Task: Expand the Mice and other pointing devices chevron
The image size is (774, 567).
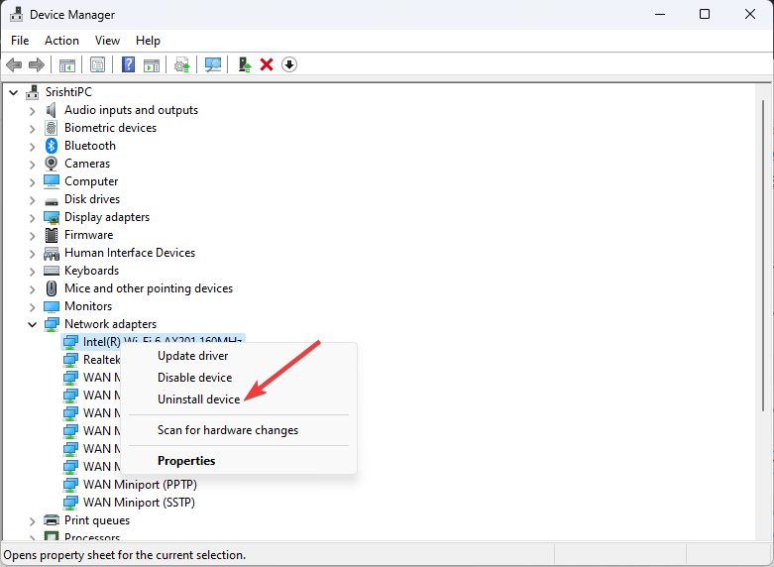Action: [x=32, y=288]
